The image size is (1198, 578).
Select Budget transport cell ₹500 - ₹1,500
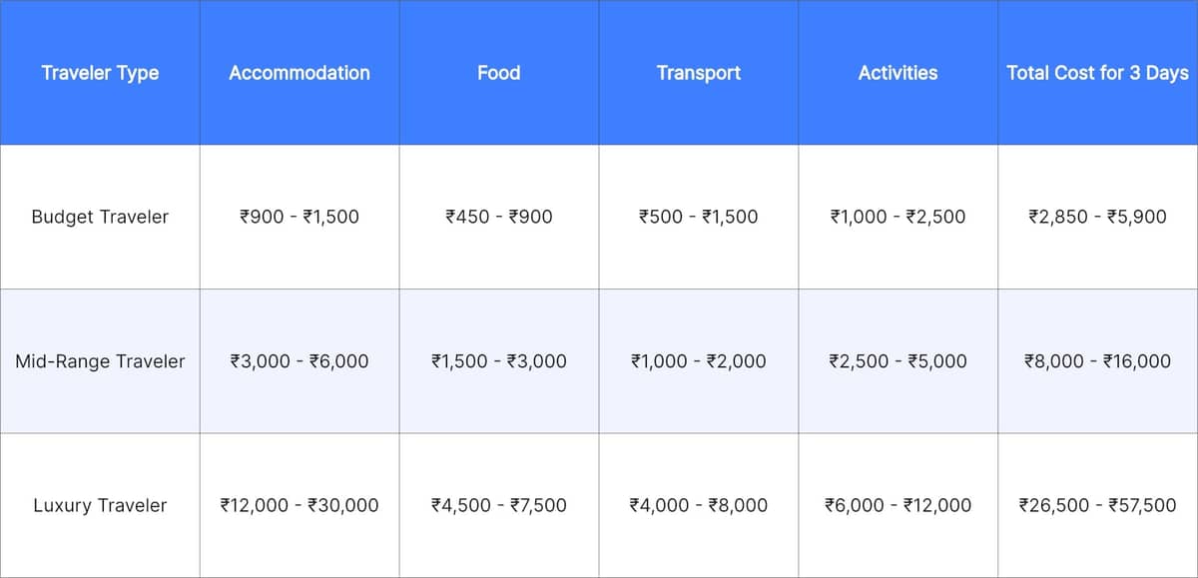(x=699, y=217)
